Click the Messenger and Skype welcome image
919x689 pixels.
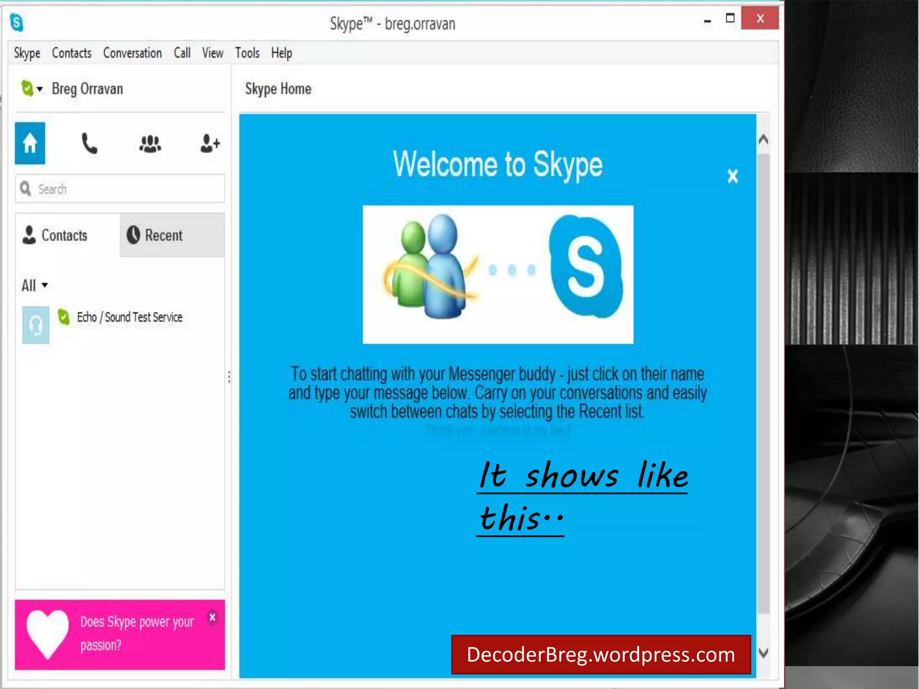pyautogui.click(x=498, y=275)
